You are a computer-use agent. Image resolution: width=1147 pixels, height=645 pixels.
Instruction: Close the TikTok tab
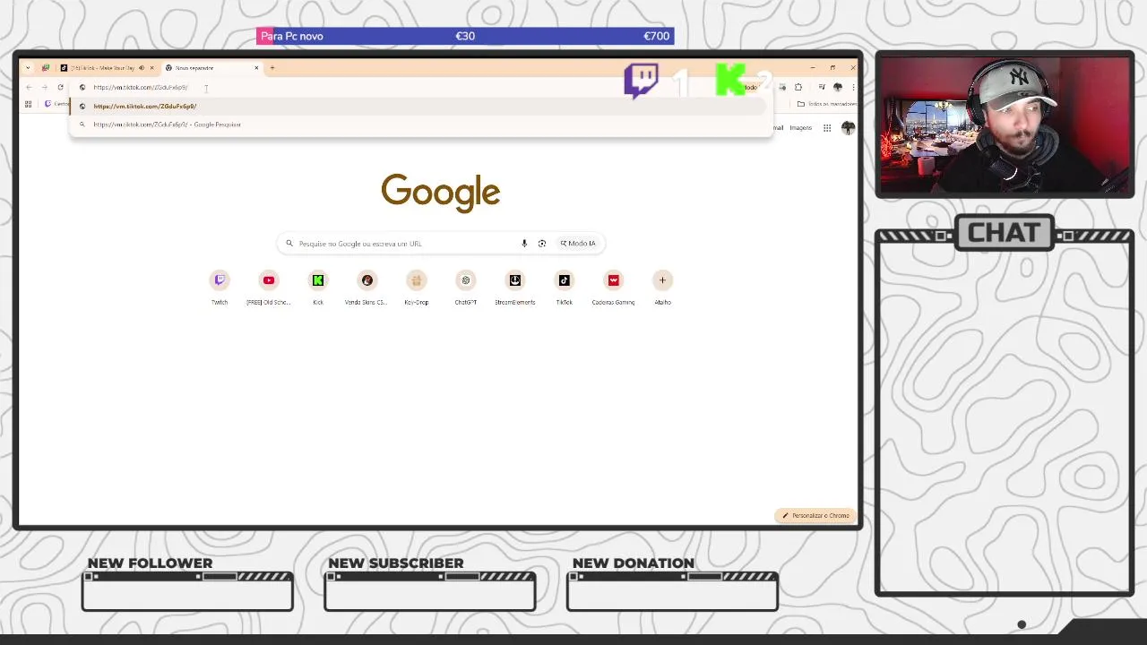click(x=151, y=68)
